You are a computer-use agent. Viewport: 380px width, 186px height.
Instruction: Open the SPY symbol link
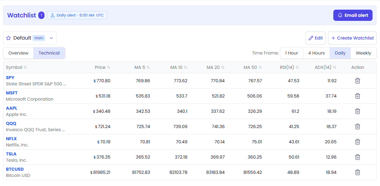click(10, 78)
